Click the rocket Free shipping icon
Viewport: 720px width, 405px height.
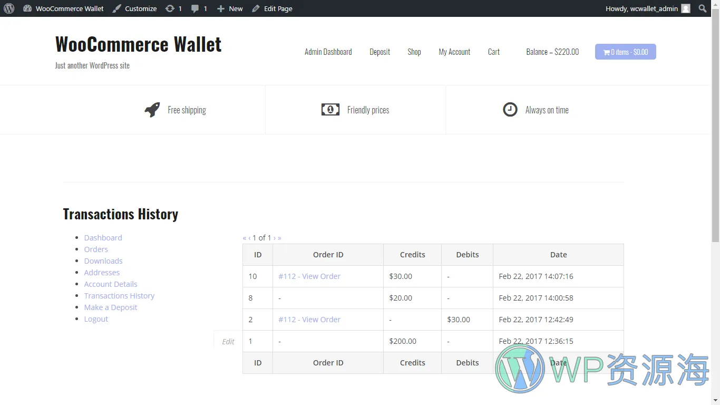pyautogui.click(x=152, y=110)
